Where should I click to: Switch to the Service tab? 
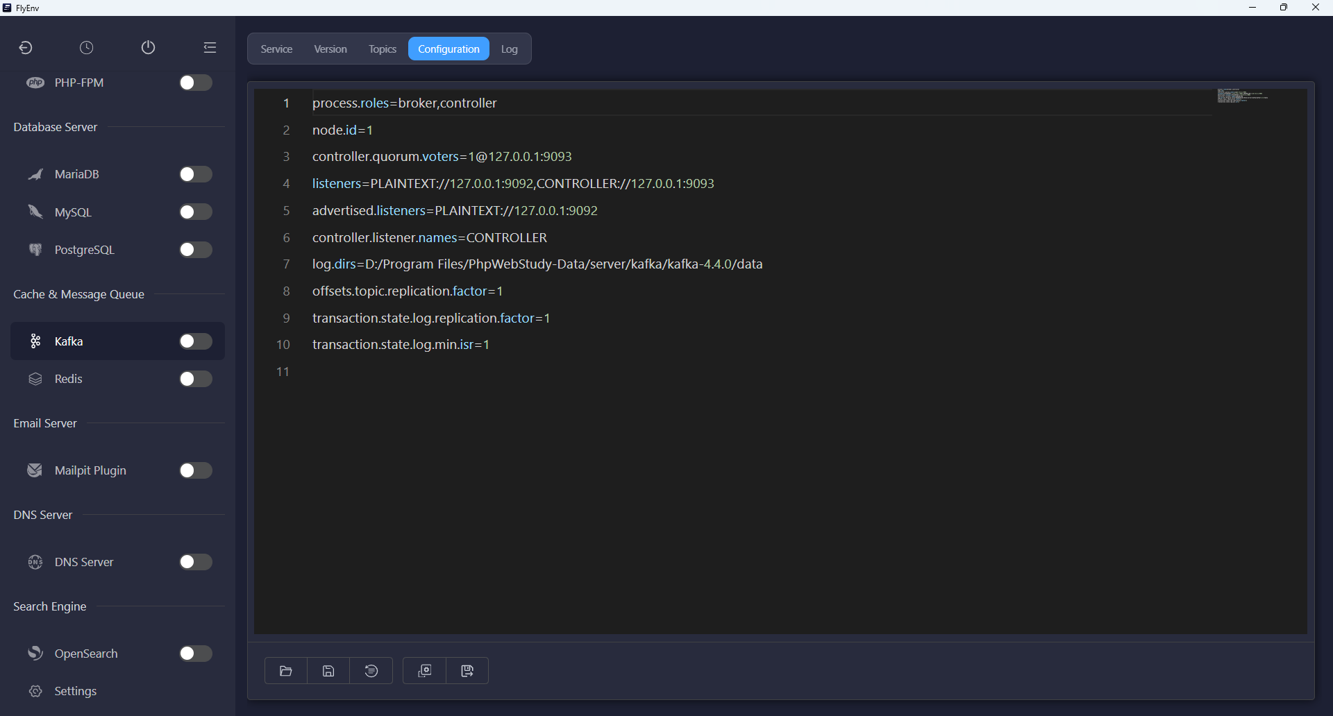(276, 49)
